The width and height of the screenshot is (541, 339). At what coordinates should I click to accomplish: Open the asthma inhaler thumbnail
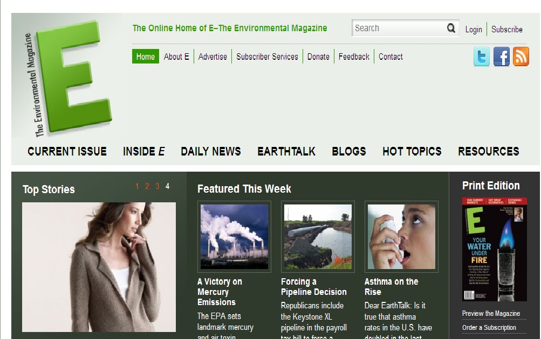tap(401, 237)
